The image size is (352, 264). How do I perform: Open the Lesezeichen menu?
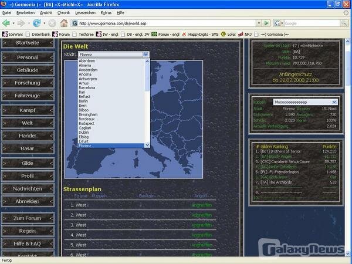[70, 12]
